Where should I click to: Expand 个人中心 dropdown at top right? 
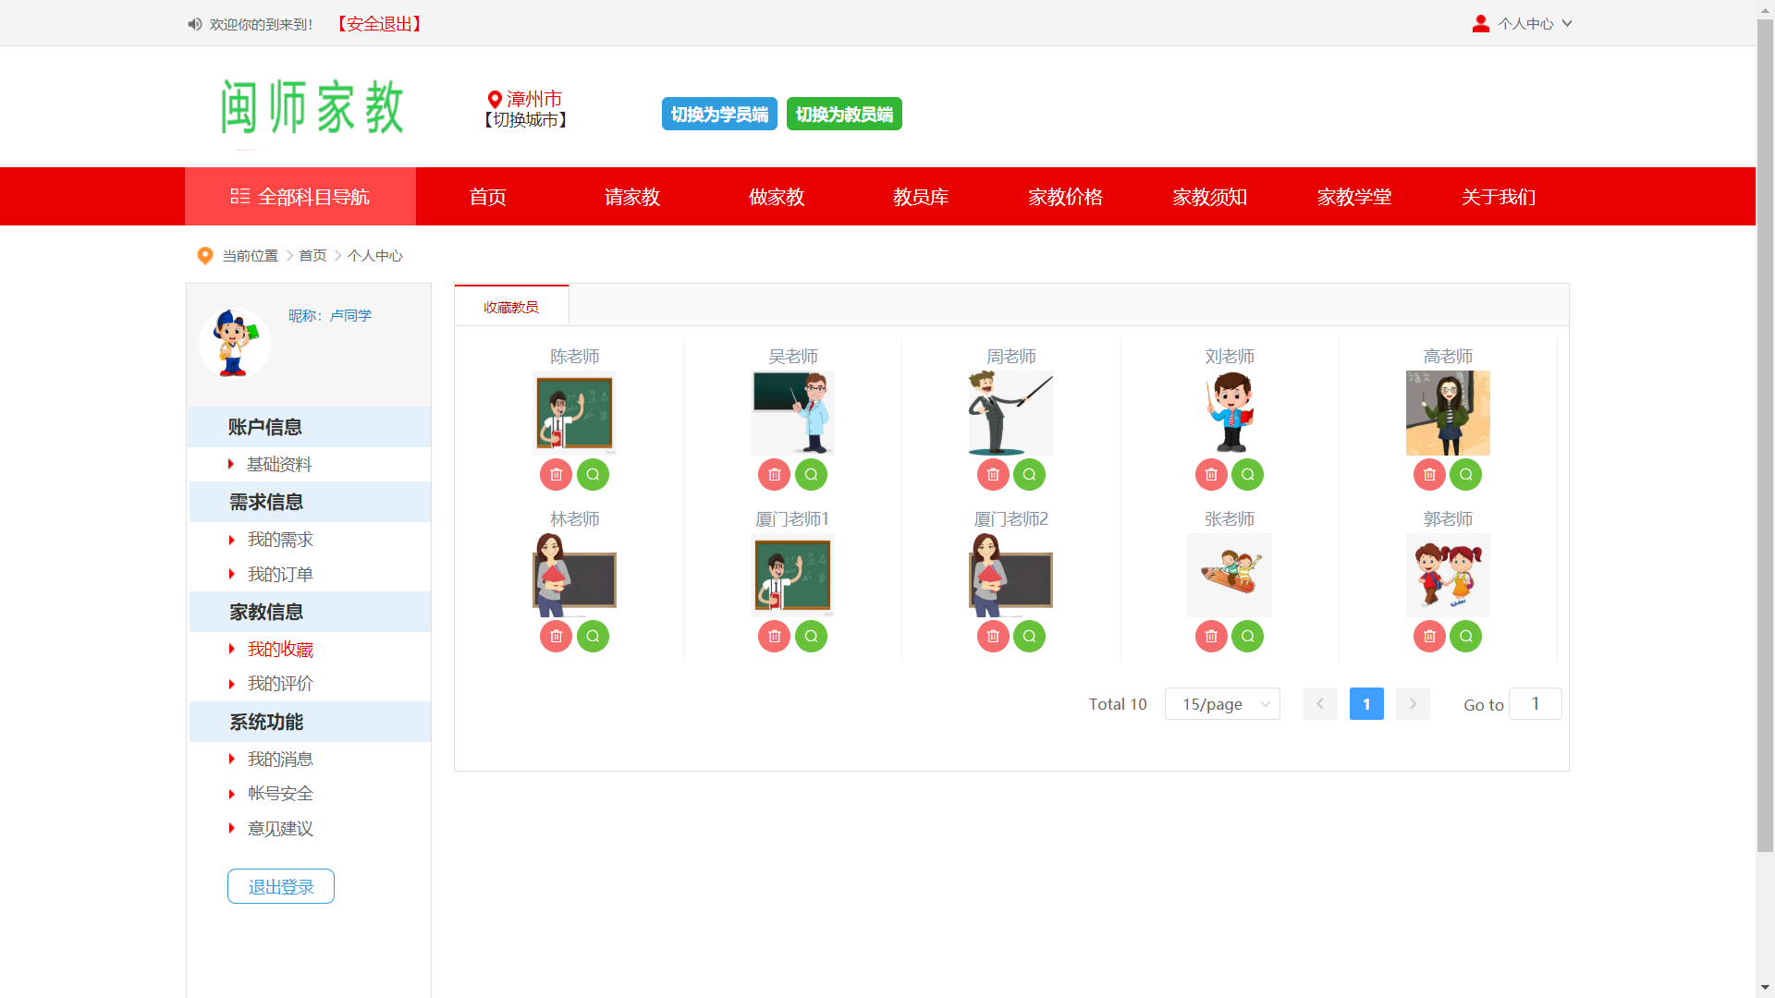[x=1524, y=24]
